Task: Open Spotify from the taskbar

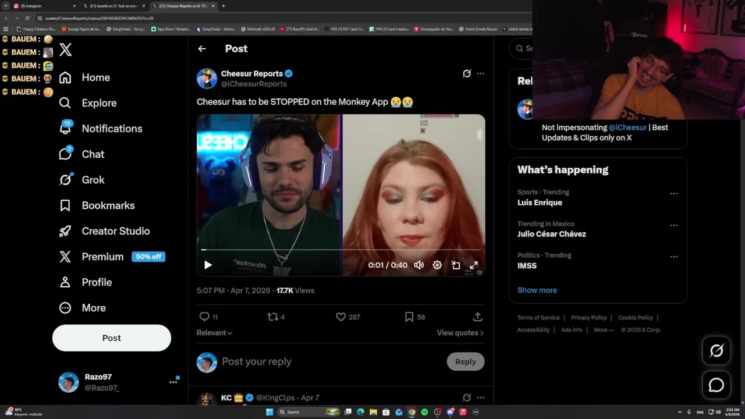Action: coord(424,412)
